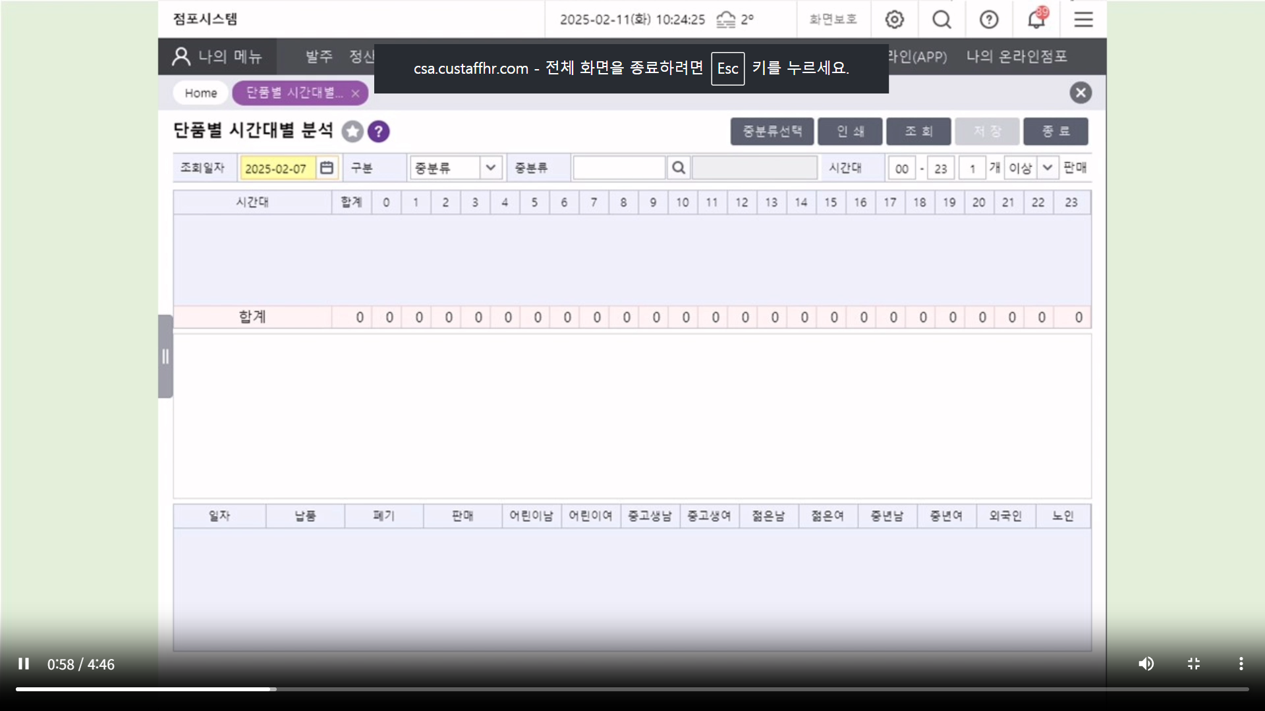Open the notifications bell
This screenshot has height=711, width=1265.
point(1036,20)
